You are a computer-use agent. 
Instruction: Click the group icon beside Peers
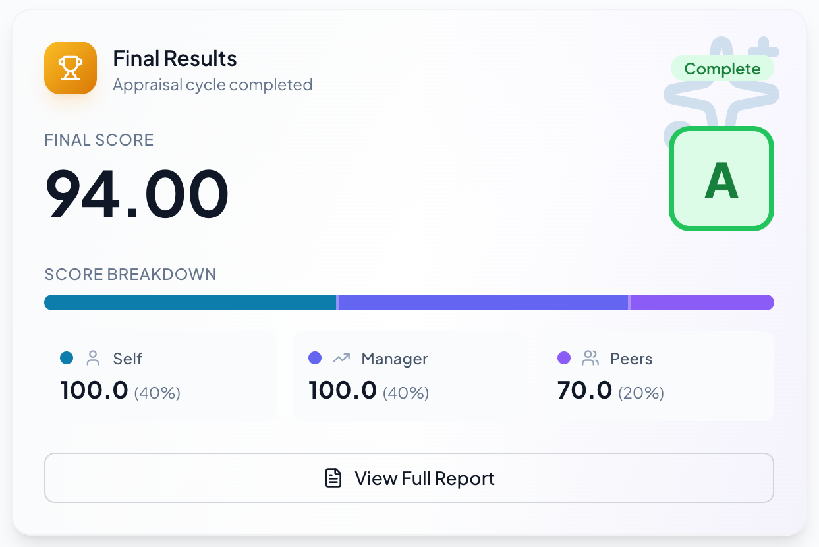(590, 359)
